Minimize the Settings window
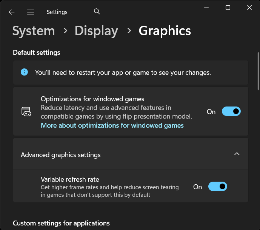 tap(206, 8)
